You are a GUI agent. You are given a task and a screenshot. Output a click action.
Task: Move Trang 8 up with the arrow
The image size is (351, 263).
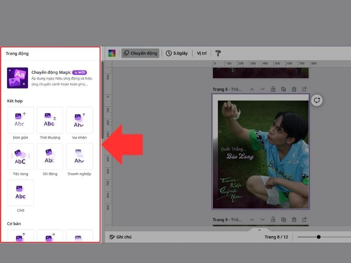point(252,89)
